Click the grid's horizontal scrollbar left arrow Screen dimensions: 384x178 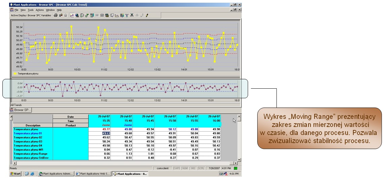(x=15, y=163)
